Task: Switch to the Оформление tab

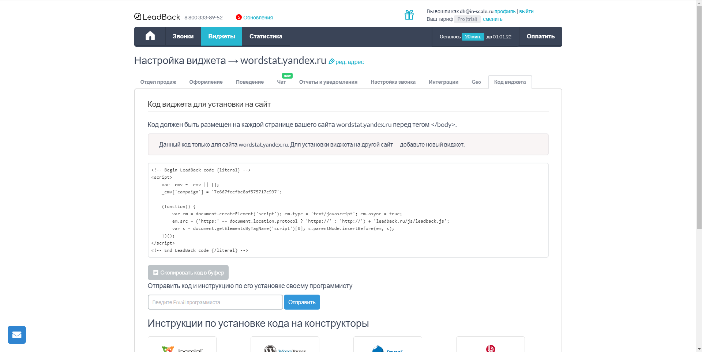Action: [x=206, y=82]
